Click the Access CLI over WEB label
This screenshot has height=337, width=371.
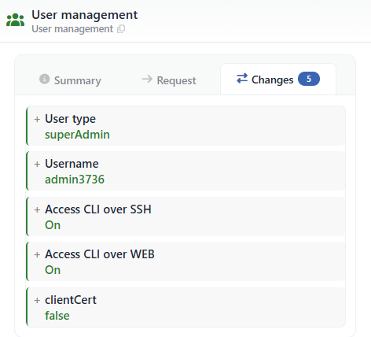(100, 254)
